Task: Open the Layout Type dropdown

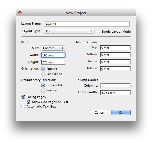Action: click(69, 31)
